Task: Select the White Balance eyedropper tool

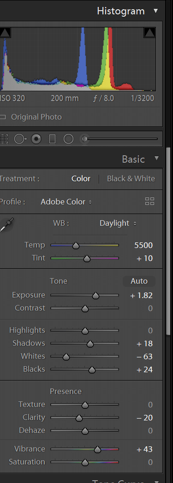Action: [x=6, y=224]
